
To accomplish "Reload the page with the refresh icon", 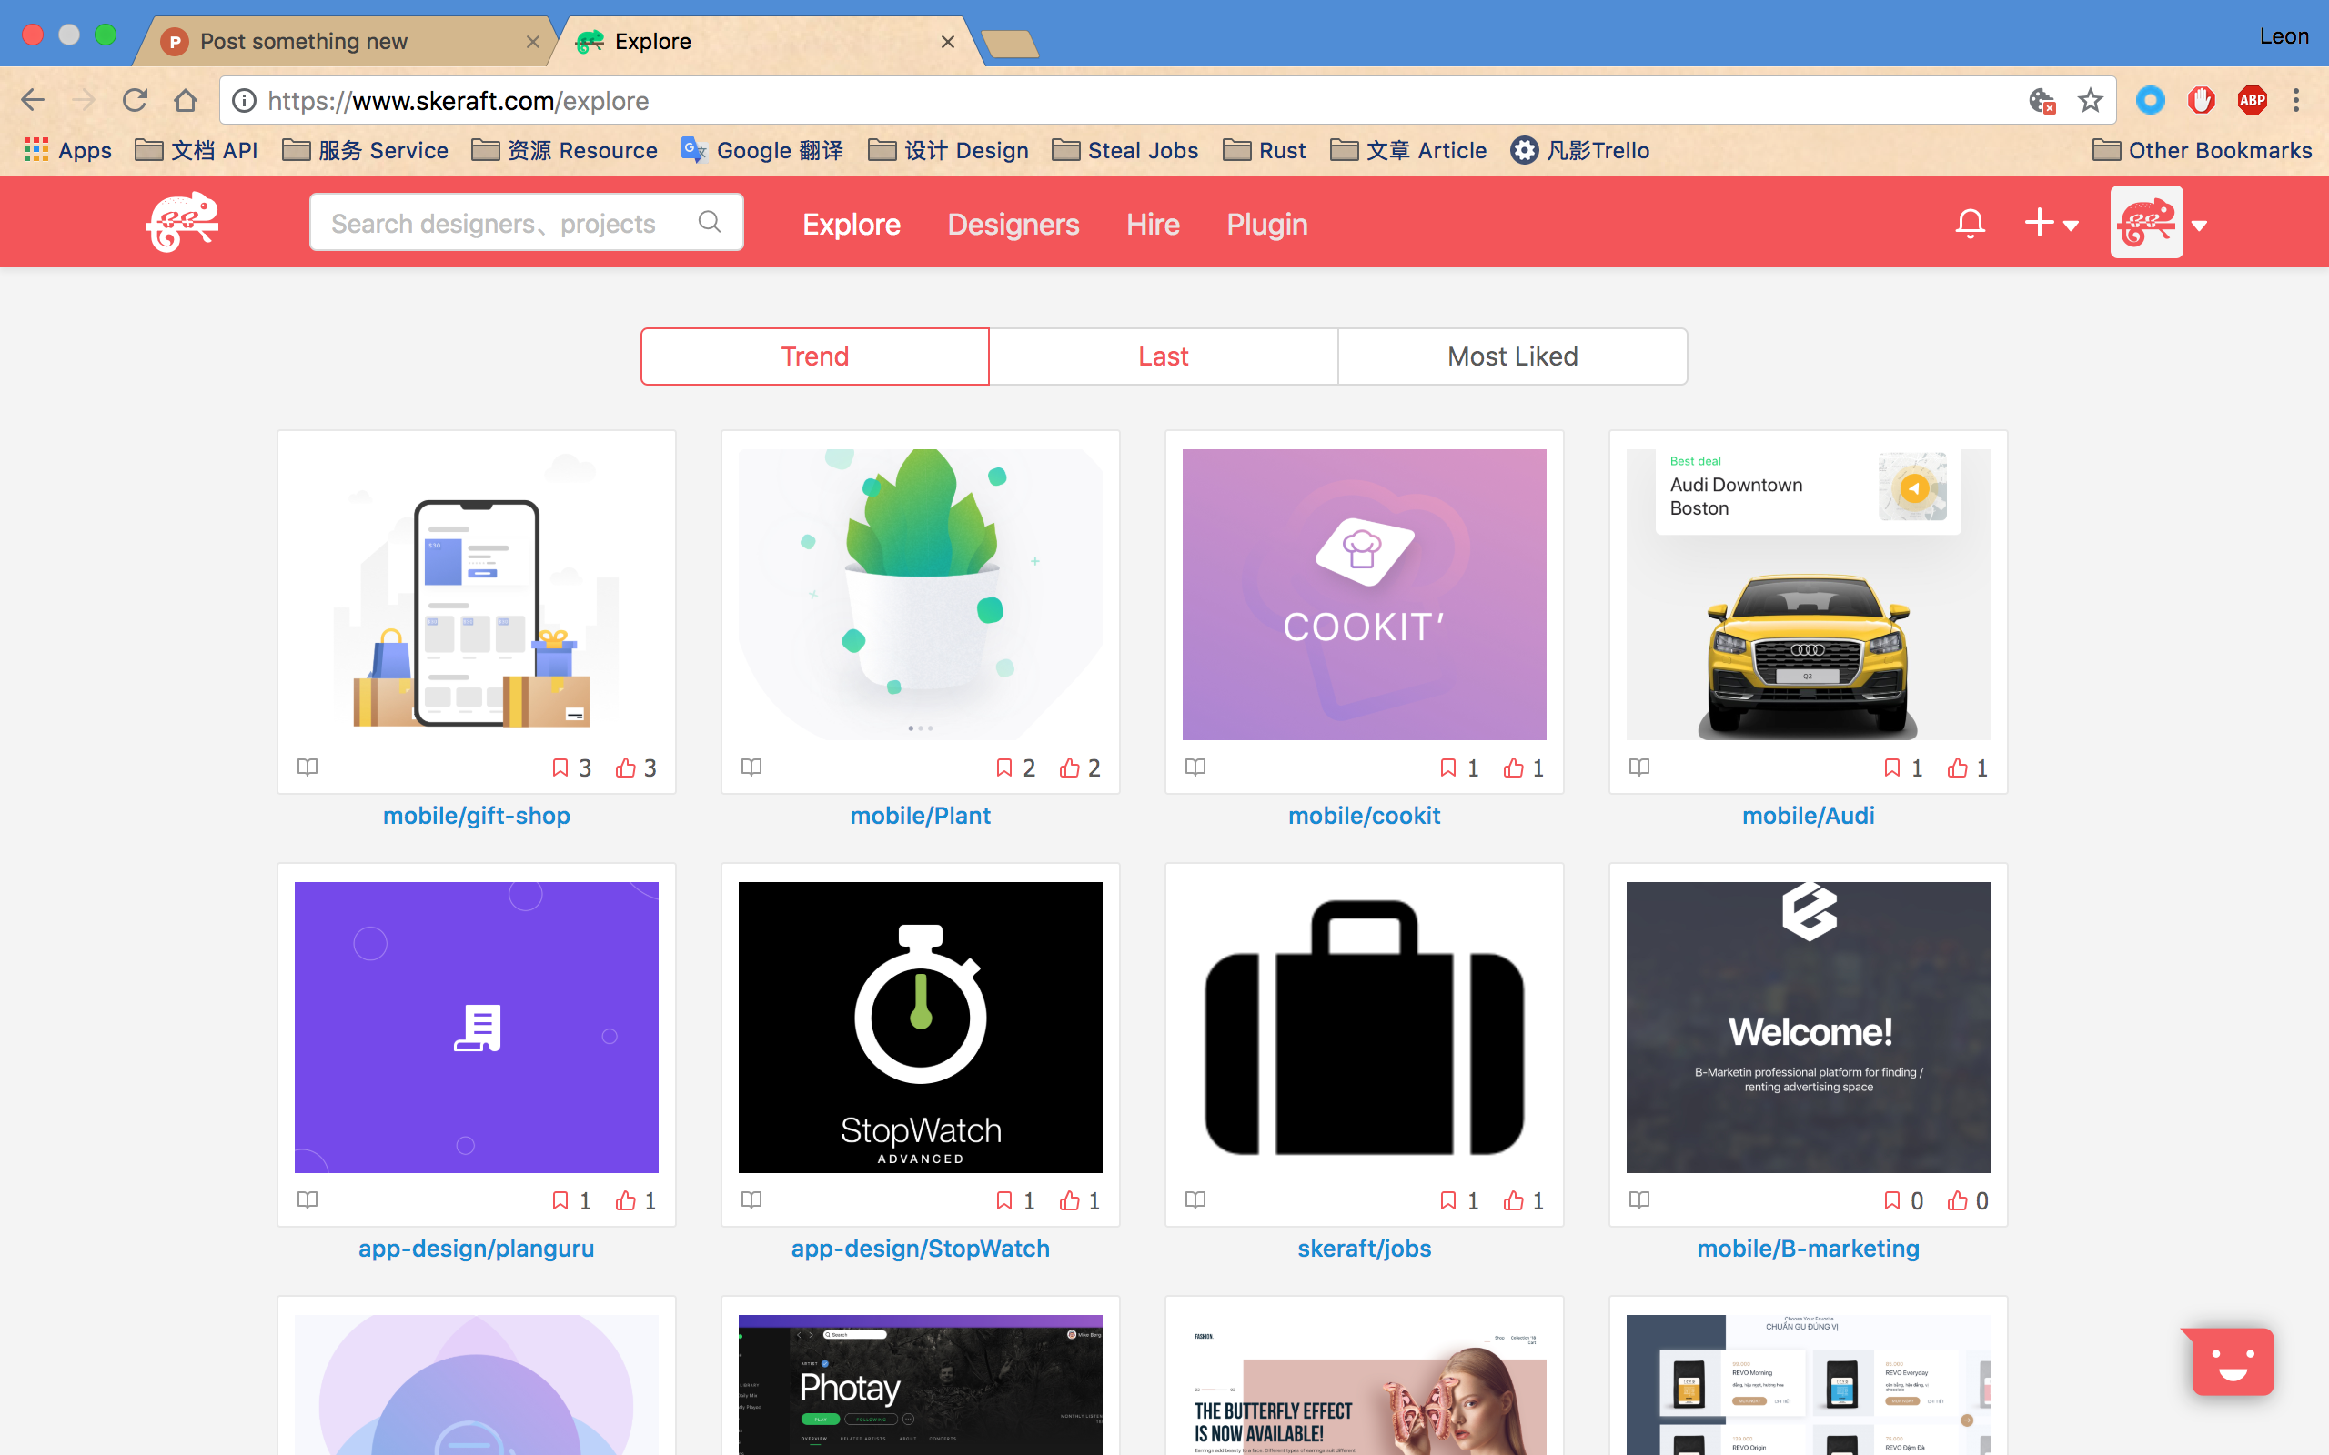I will (x=135, y=100).
